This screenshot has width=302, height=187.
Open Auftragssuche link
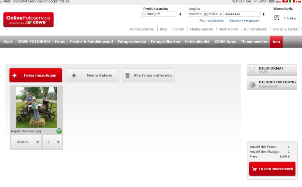142,29
